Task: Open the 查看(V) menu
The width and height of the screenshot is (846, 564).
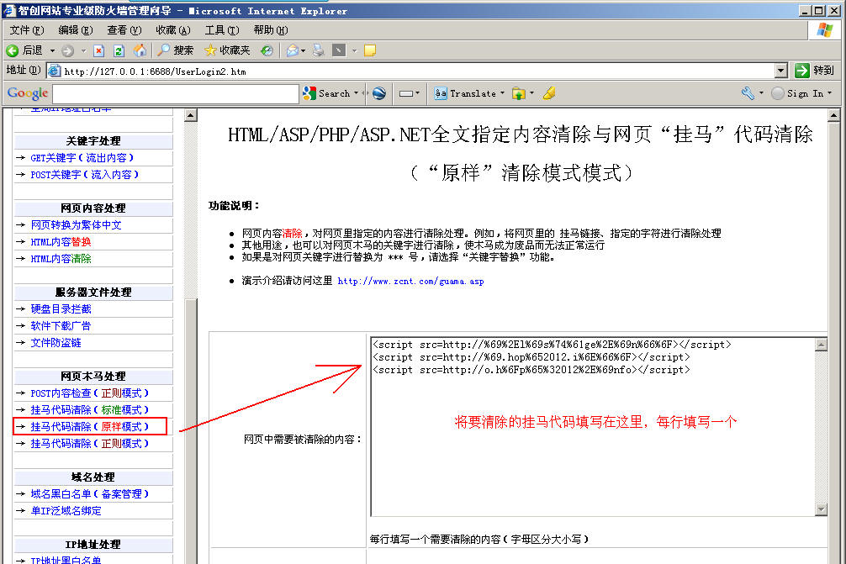Action: [124, 30]
